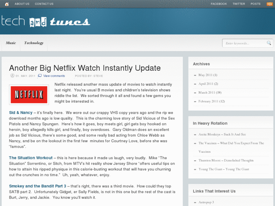This screenshot has height=206, width=275.
Task: Go to the home icon in top bar
Action: coord(7,4)
